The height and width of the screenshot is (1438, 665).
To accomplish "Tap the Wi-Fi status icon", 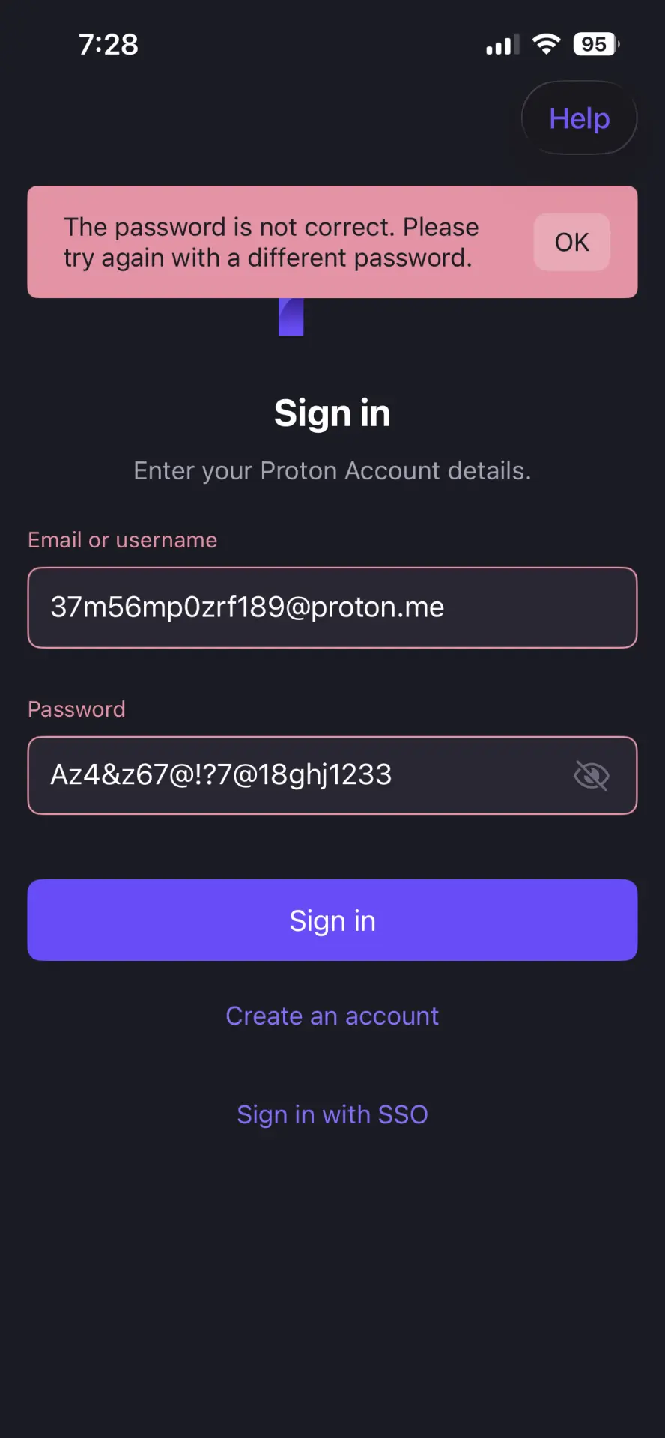I will click(547, 44).
